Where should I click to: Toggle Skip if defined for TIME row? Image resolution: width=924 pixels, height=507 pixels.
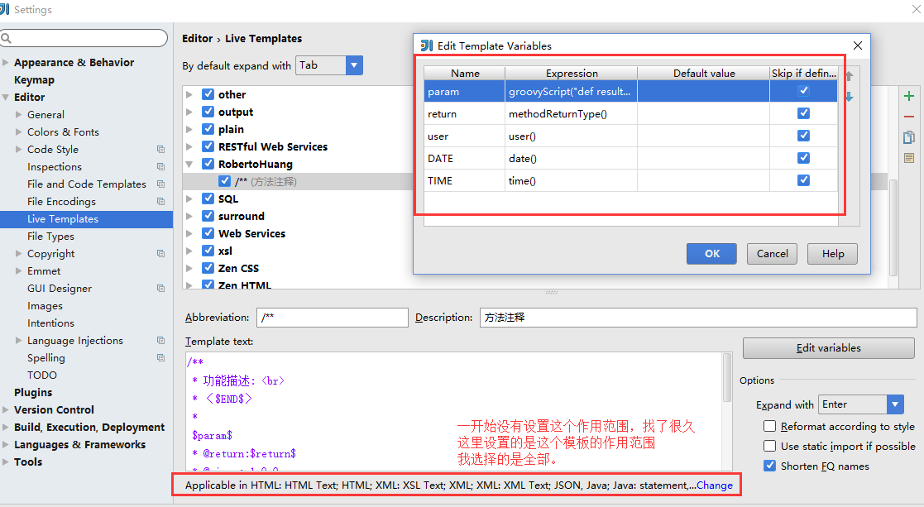803,180
